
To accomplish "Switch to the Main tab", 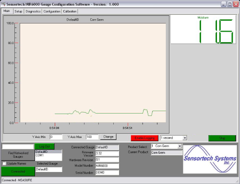I will pyautogui.click(x=7, y=11).
